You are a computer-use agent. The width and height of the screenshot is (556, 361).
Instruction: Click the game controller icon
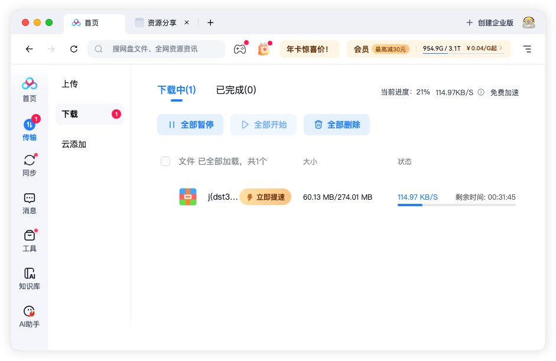click(240, 49)
